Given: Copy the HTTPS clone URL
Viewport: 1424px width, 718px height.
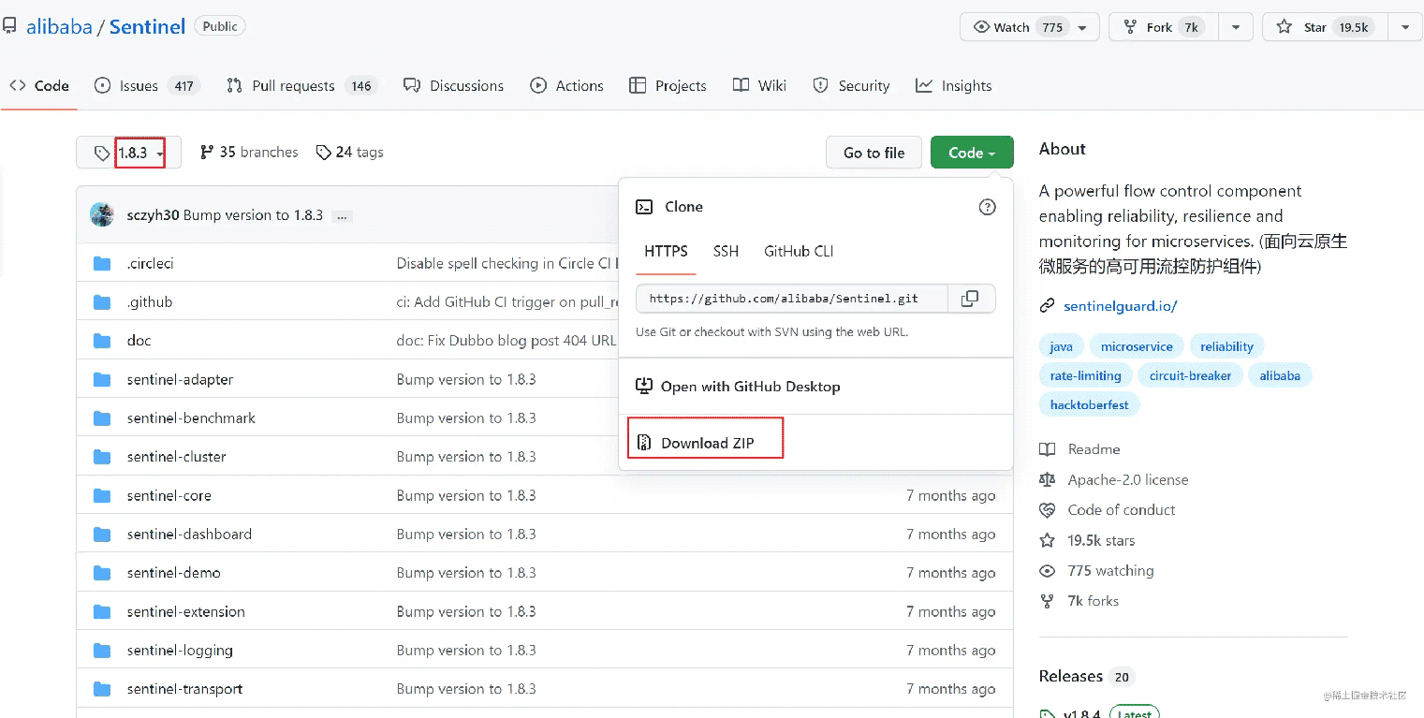Looking at the screenshot, I should pyautogui.click(x=970, y=299).
